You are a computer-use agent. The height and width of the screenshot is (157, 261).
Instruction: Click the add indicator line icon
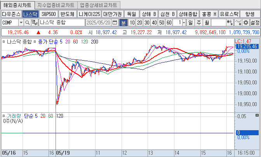pos(238,23)
